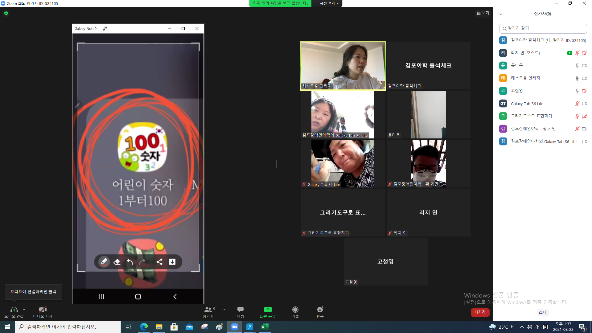Toggle 비디오 시작 to start video

click(x=43, y=312)
